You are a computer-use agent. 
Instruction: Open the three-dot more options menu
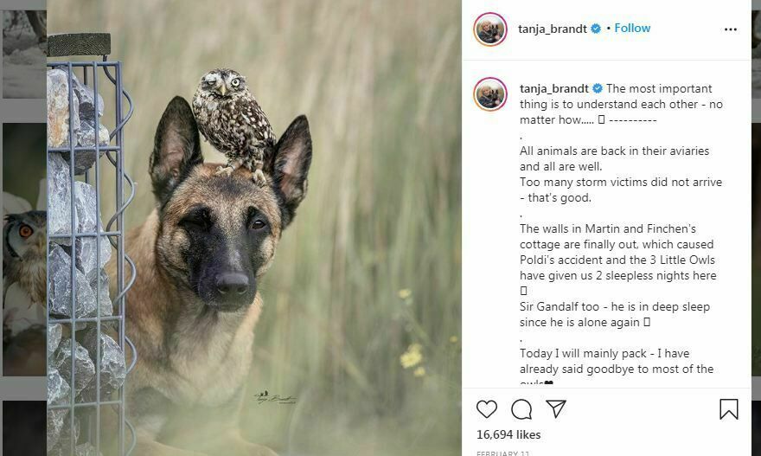(731, 29)
